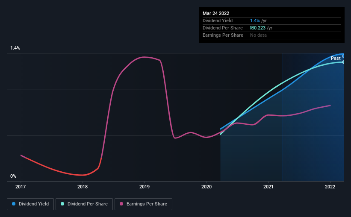Click the 2019 x-axis label
Viewport: 351px width, 217px height.
145,187
